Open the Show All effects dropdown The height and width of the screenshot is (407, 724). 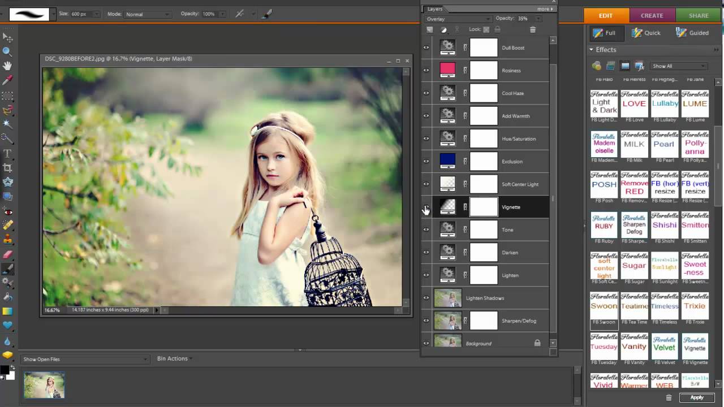pyautogui.click(x=678, y=66)
